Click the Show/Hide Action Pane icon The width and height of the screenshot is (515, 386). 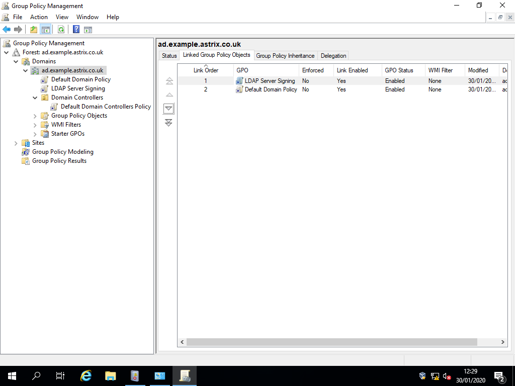coord(88,29)
